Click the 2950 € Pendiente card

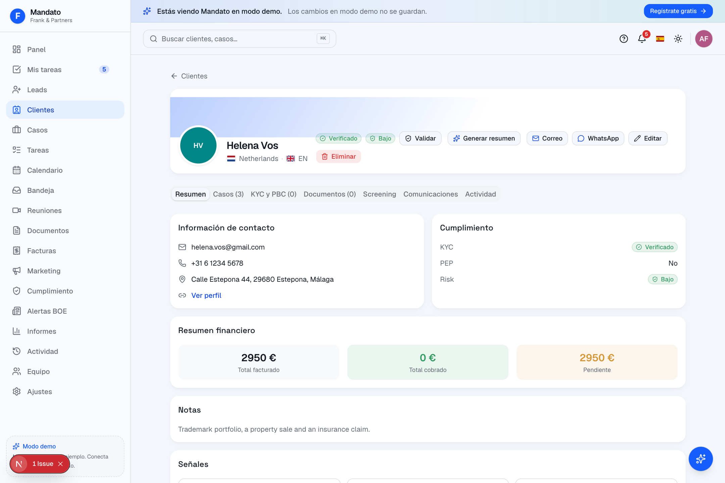tap(597, 362)
